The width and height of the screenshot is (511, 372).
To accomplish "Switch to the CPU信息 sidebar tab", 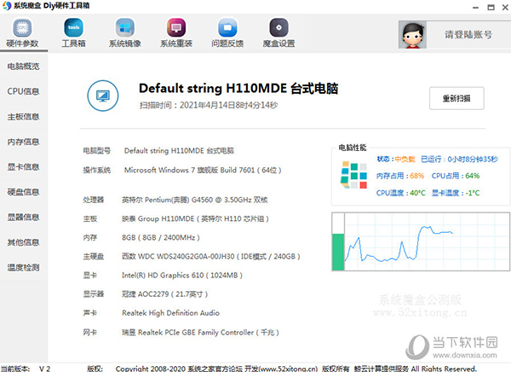I will (24, 91).
